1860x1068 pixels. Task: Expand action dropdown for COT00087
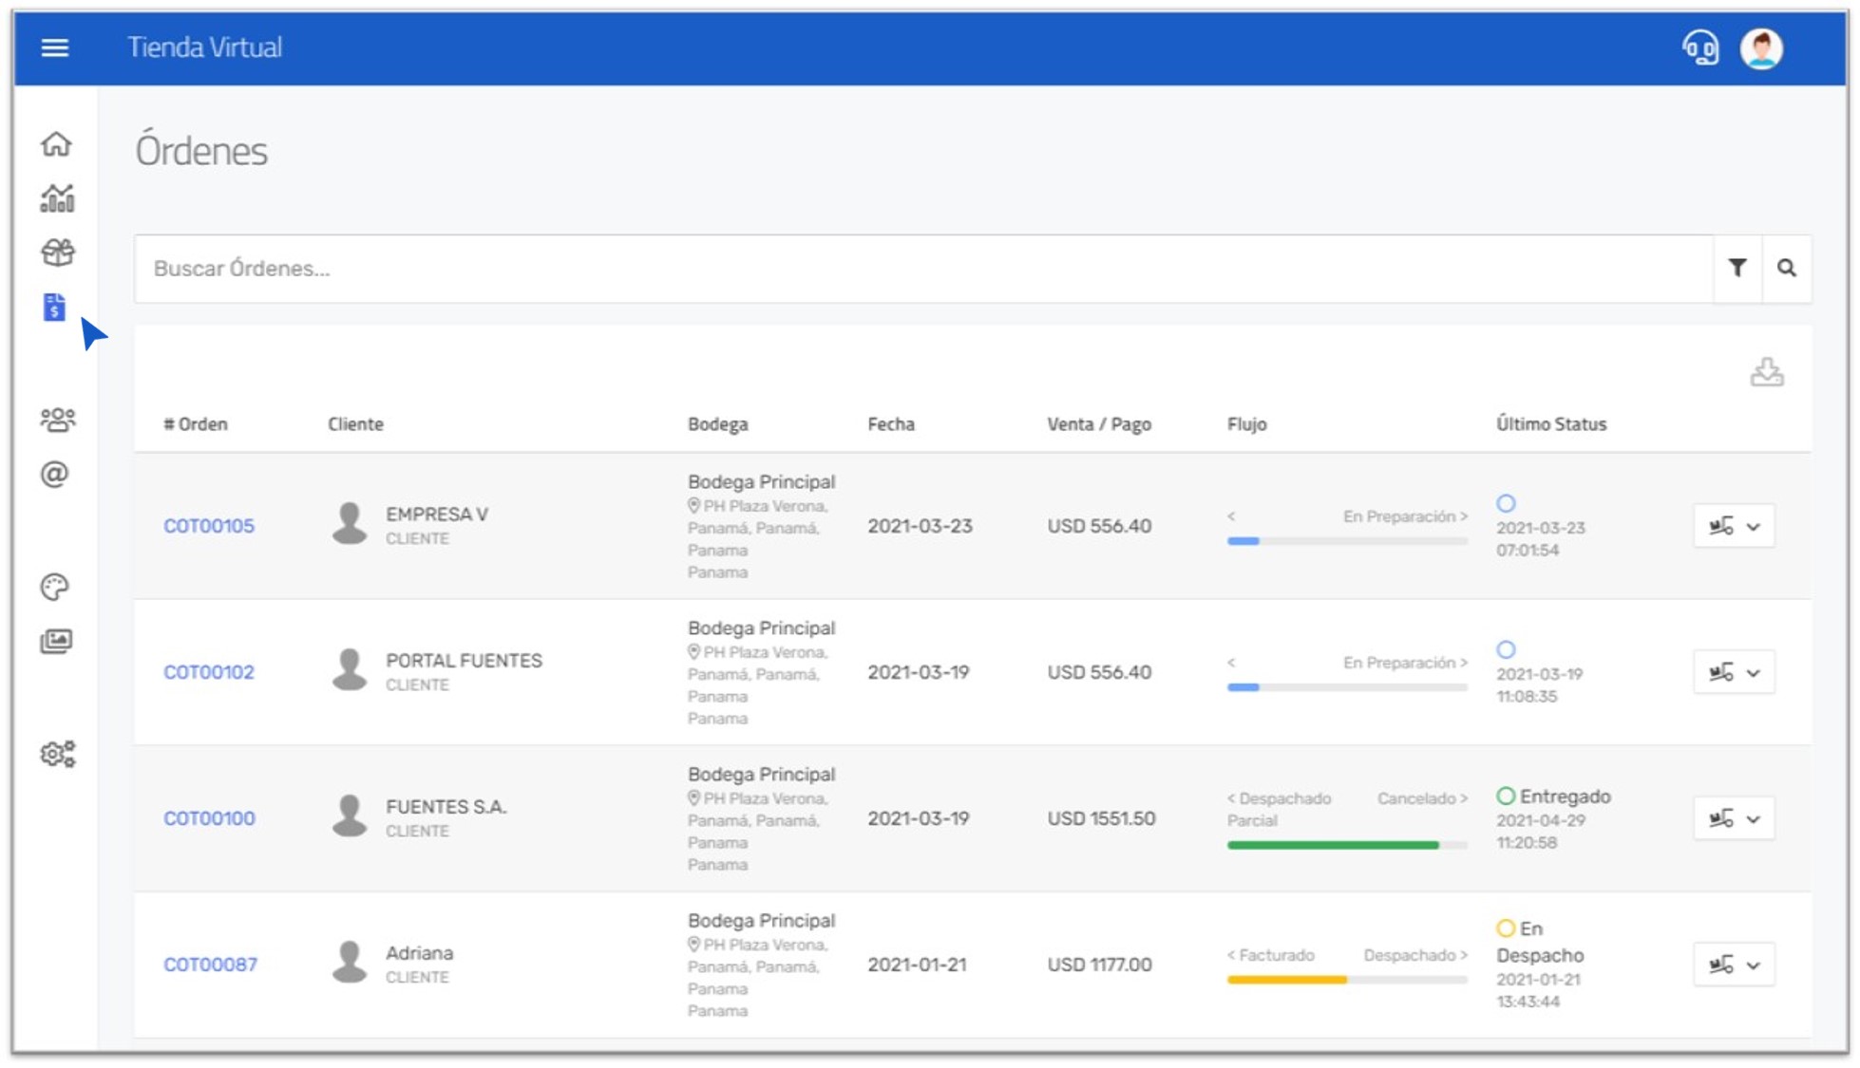[1734, 965]
